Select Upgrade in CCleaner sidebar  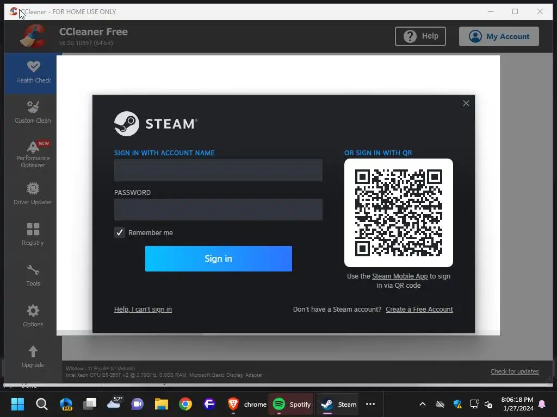pos(33,357)
